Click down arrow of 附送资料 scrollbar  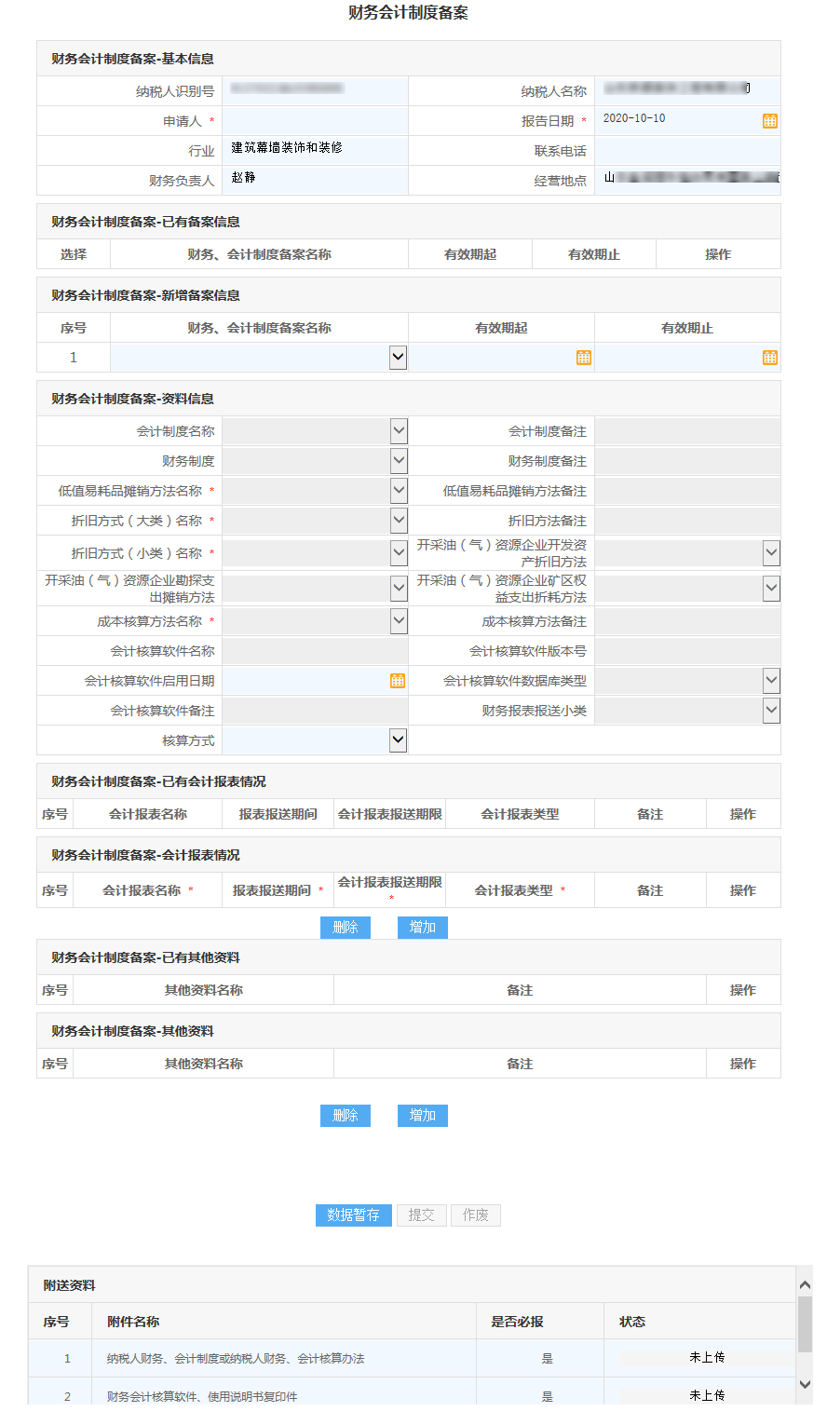(x=805, y=1385)
